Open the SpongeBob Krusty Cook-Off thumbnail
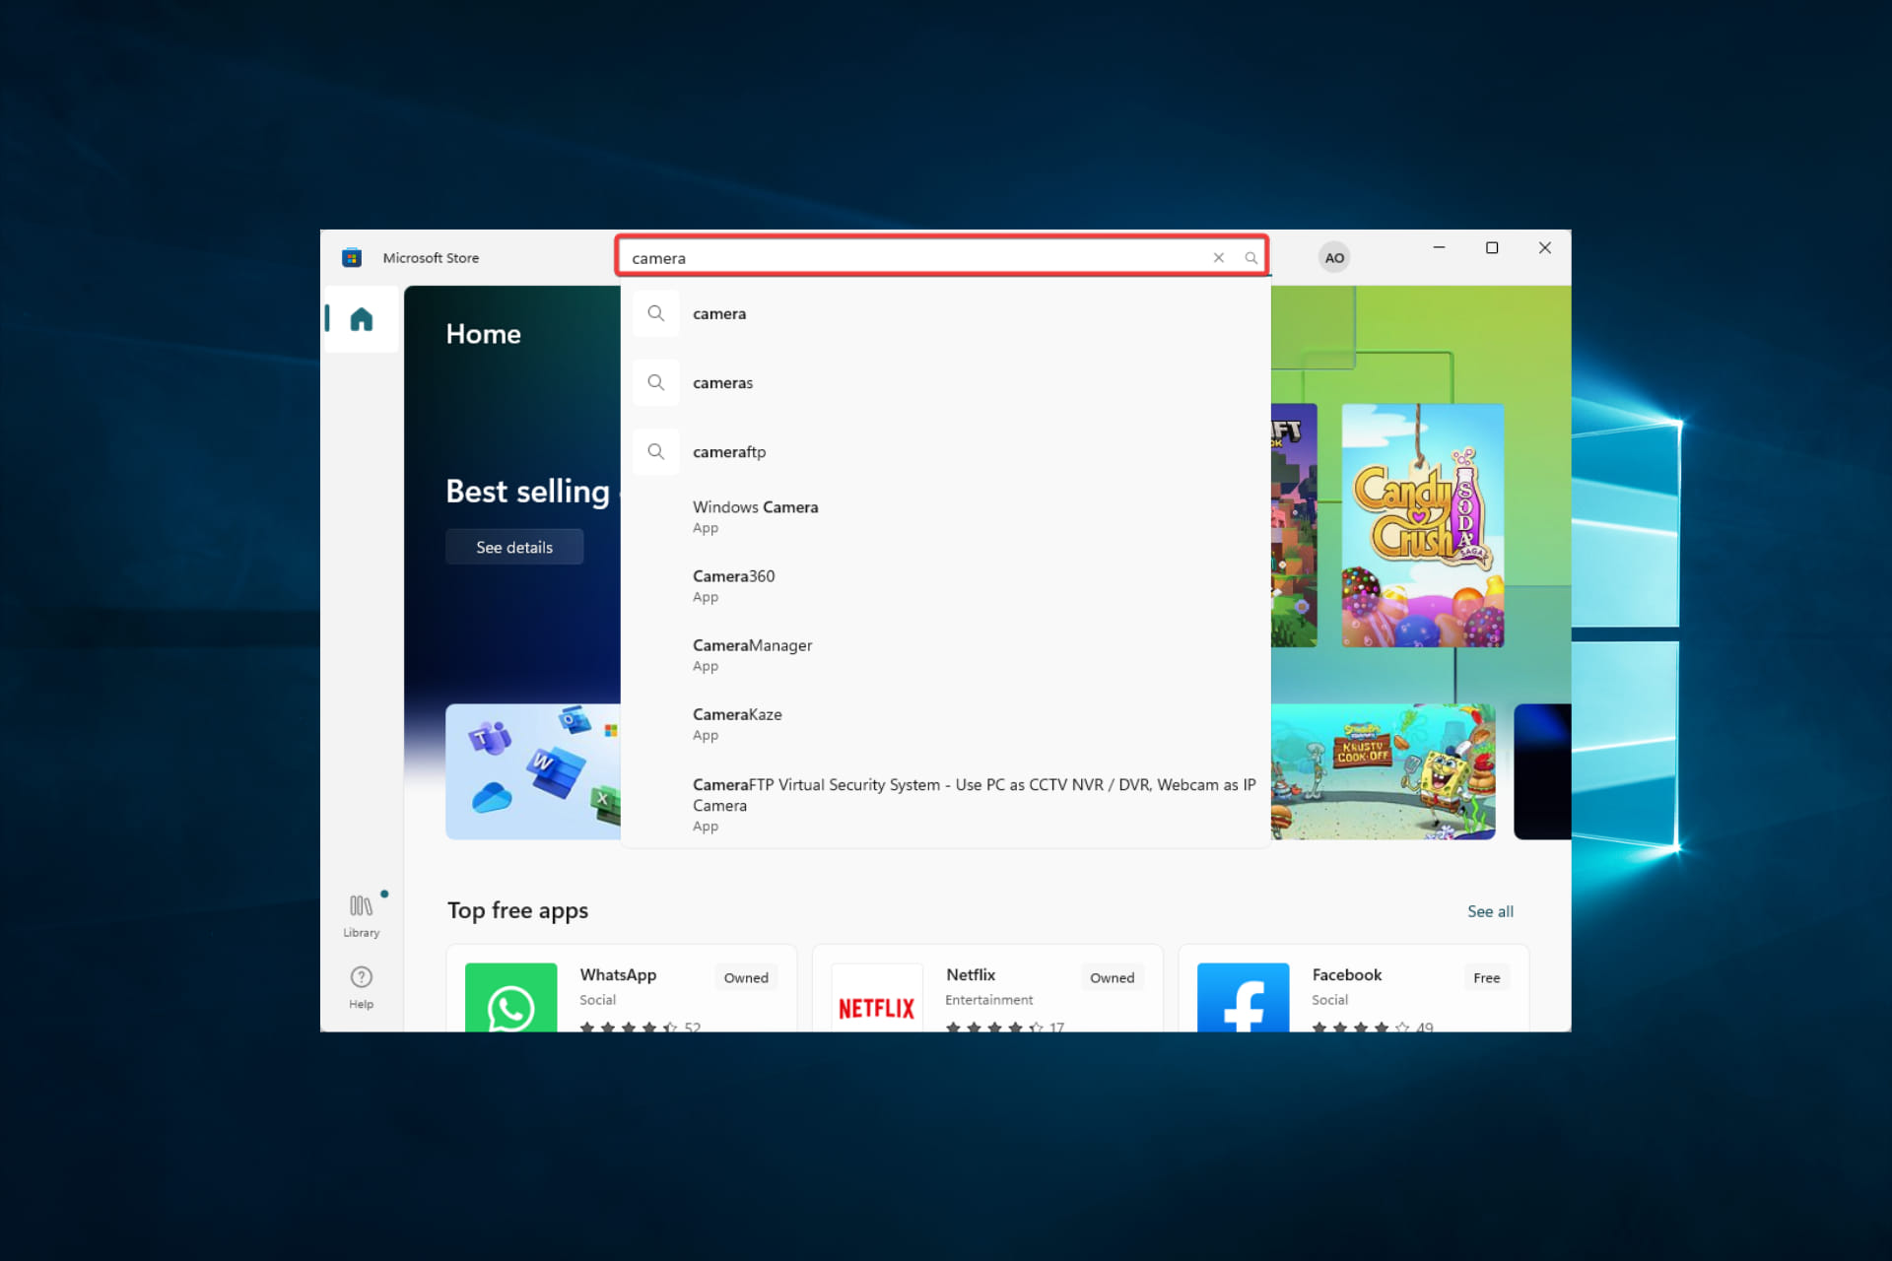Viewport: 1892px width, 1261px height. 1383,771
